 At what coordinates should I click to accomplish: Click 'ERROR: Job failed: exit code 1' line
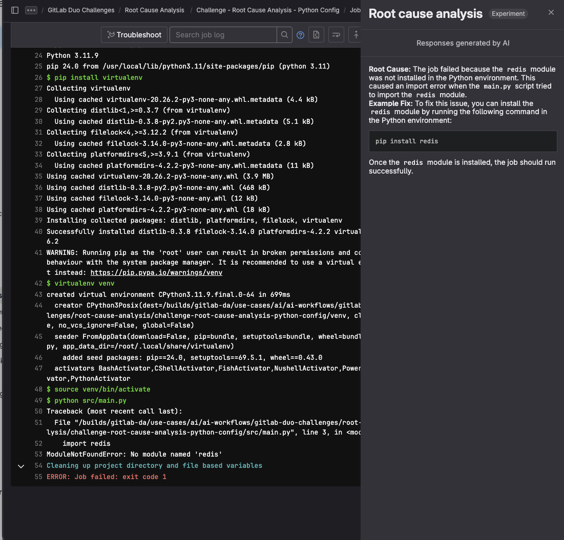point(107,477)
